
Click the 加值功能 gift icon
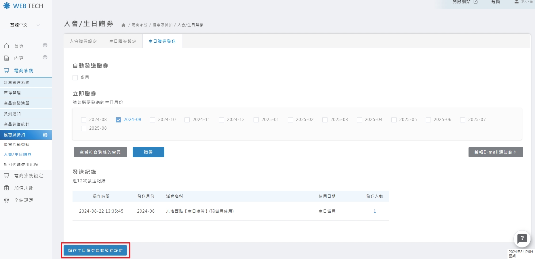(7, 188)
